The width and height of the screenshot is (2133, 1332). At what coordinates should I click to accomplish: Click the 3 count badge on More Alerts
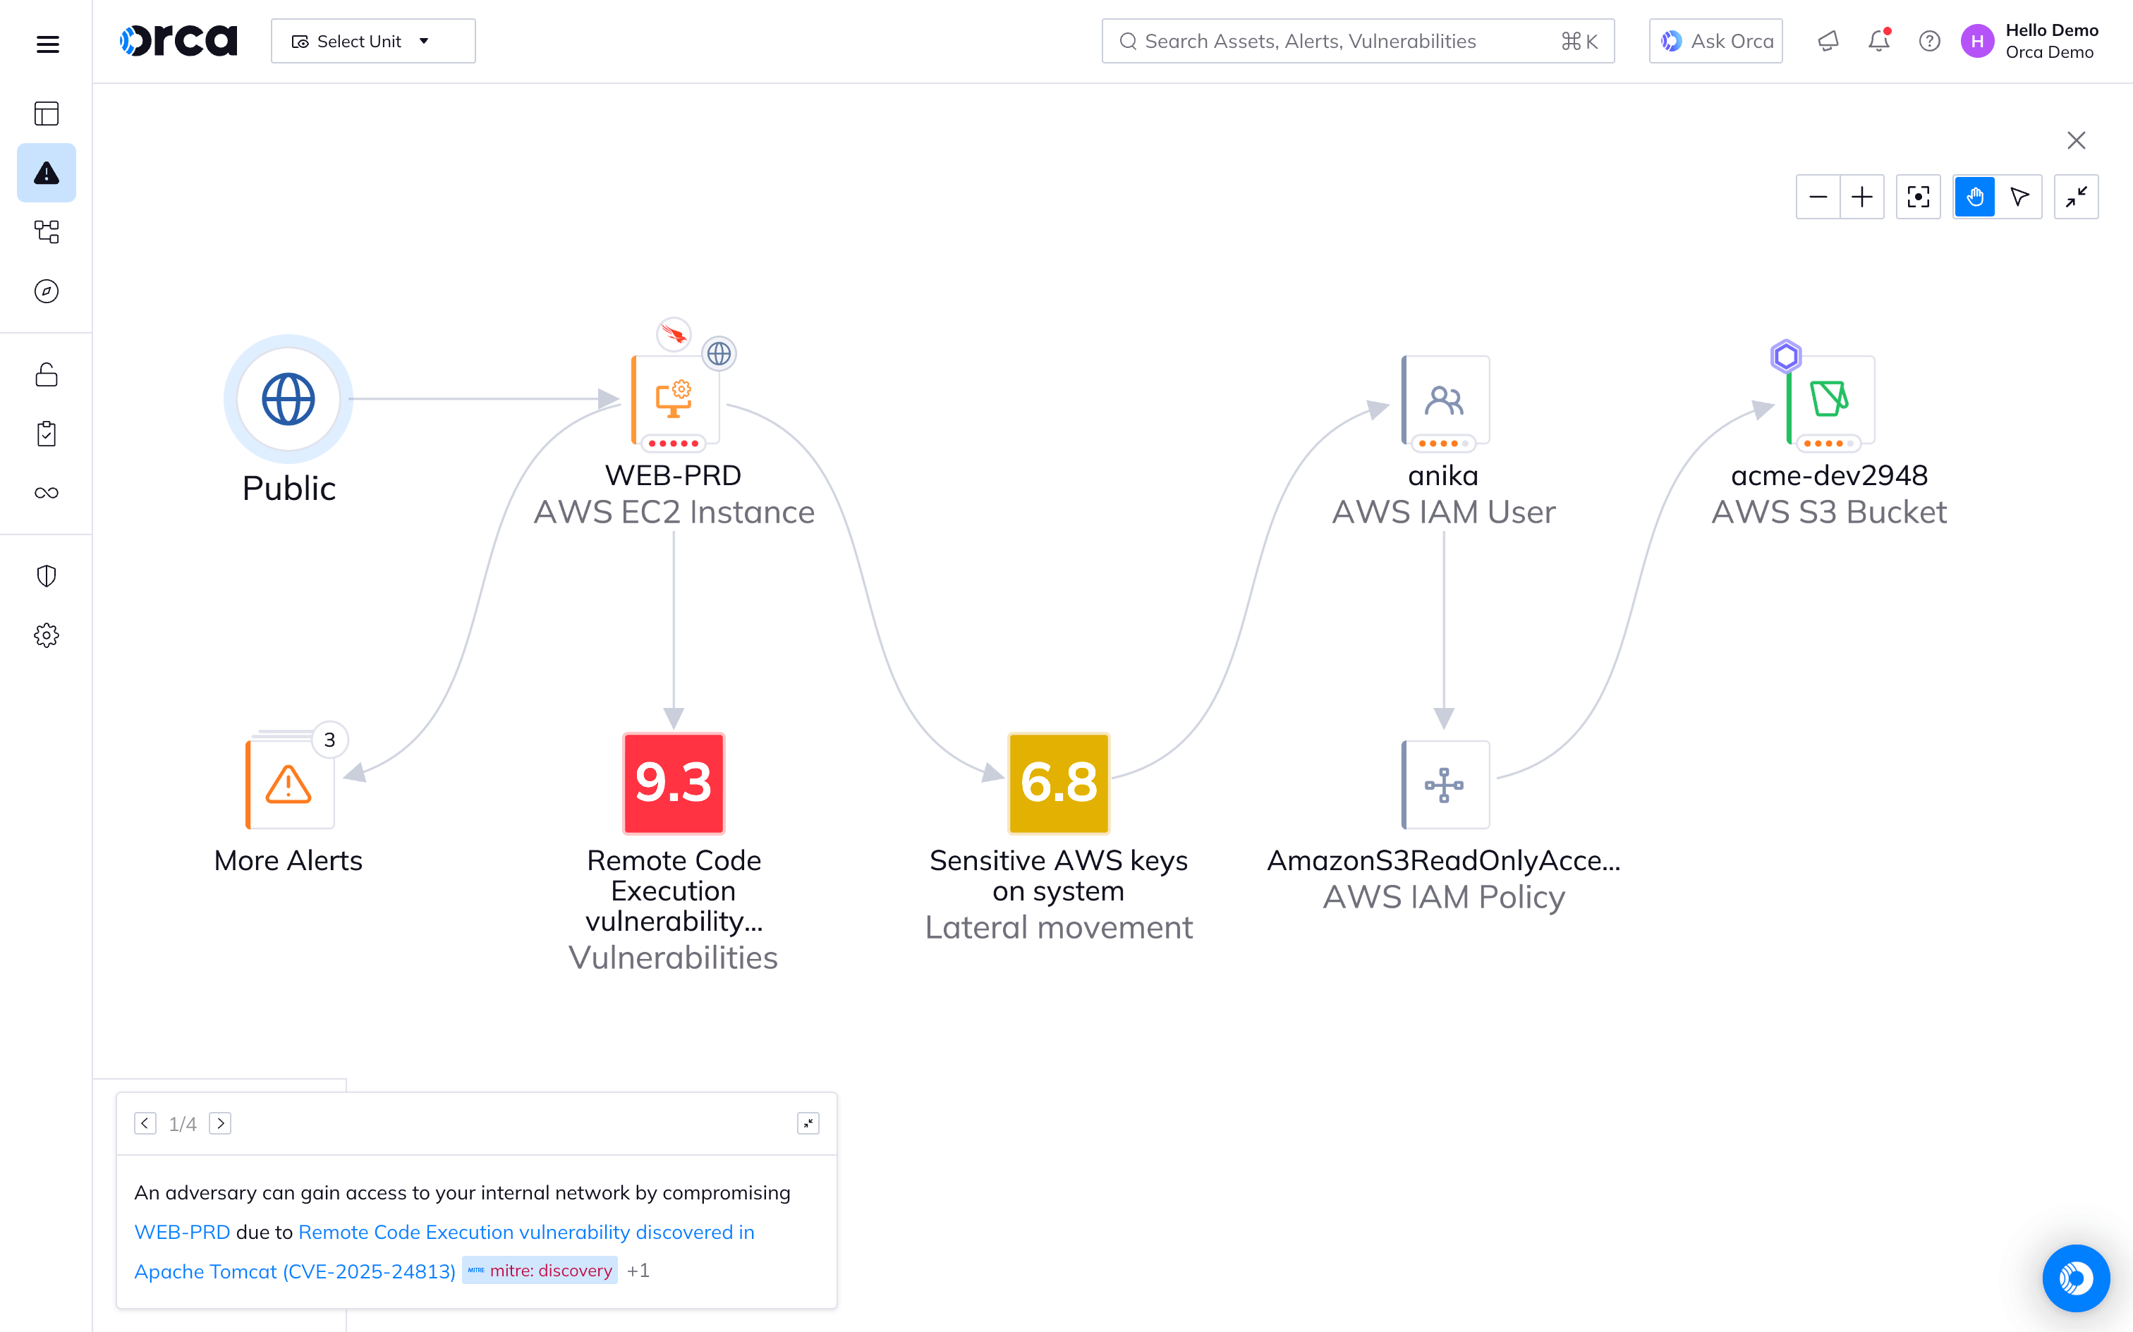pos(329,740)
